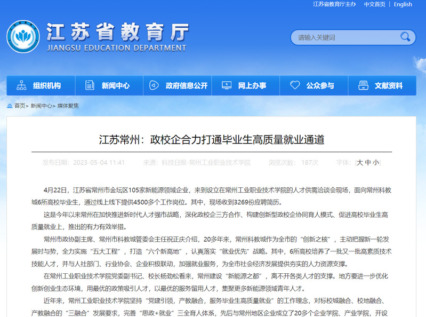This screenshot has width=426, height=317.
Task: Open the 中文首页 link
Action: coord(374,4)
